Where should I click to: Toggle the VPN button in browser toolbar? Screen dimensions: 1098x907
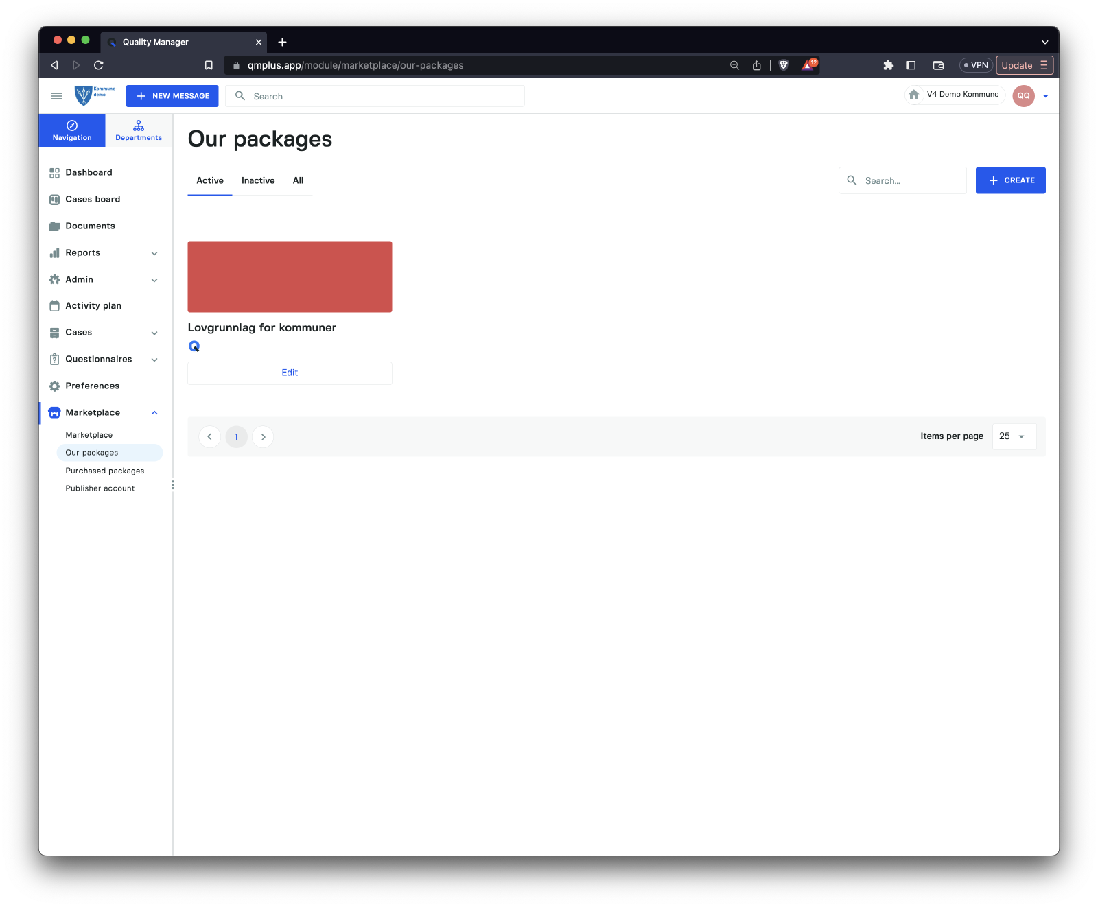(x=976, y=65)
